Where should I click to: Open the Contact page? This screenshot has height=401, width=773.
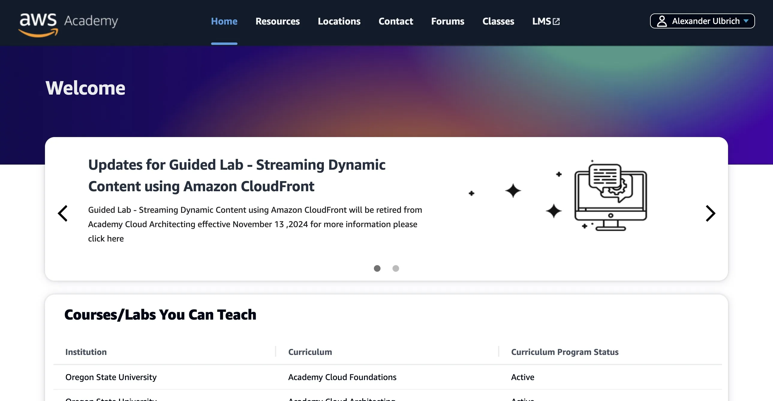395,21
